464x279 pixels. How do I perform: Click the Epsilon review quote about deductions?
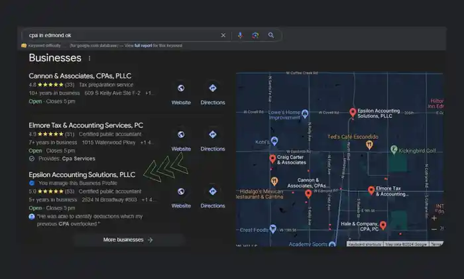click(x=89, y=220)
